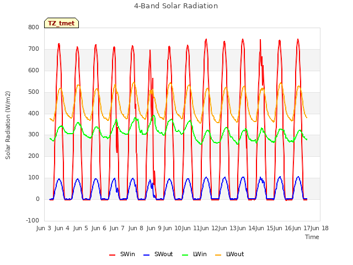
Task: Click the Jun 7 x-axis tick label
Action: [117, 228]
